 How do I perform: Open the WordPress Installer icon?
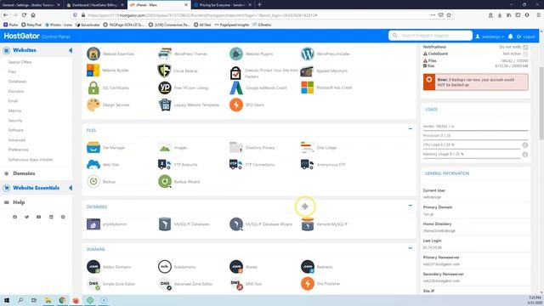tap(308, 54)
